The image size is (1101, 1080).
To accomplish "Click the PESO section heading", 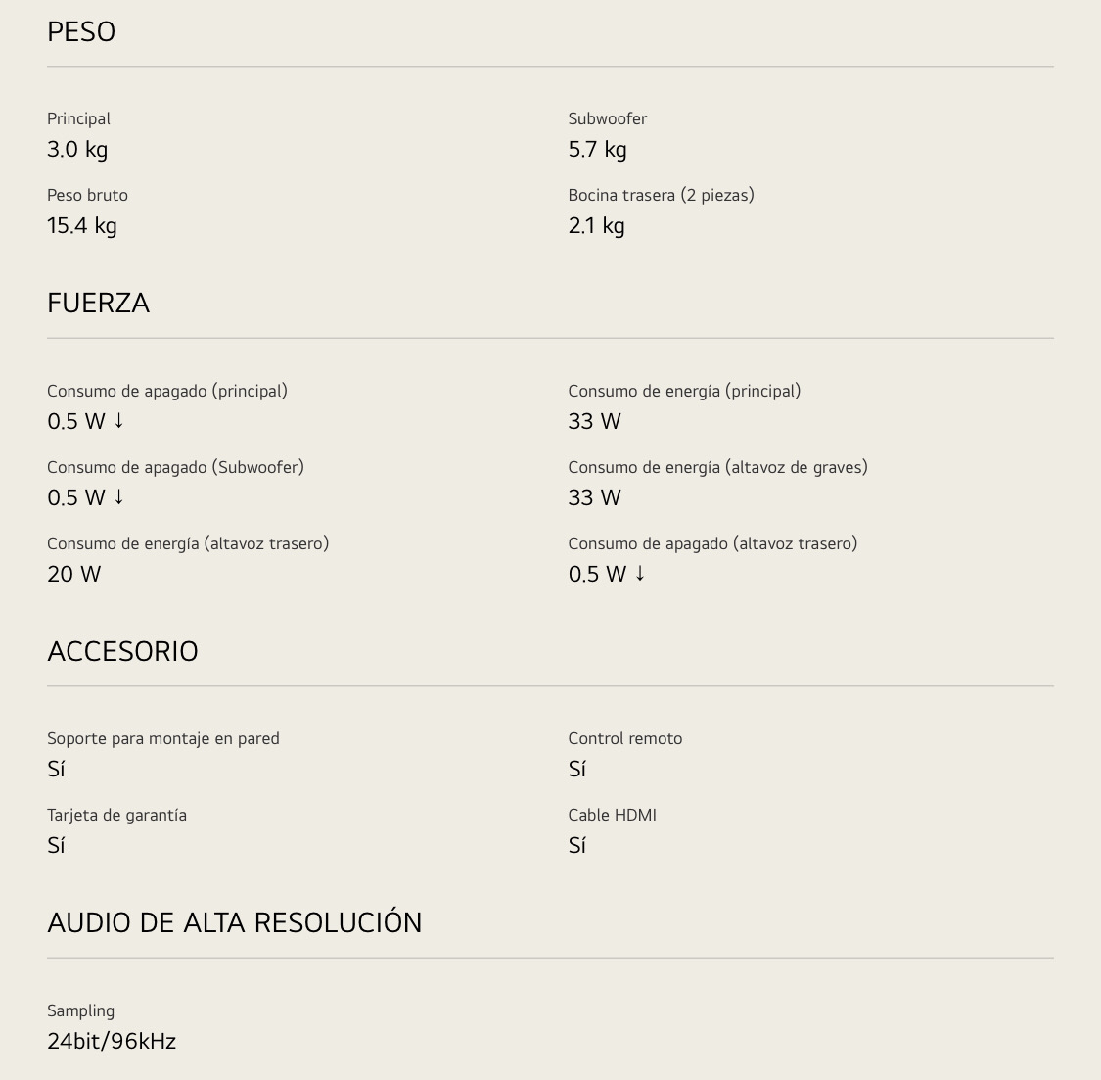I will coord(81,32).
